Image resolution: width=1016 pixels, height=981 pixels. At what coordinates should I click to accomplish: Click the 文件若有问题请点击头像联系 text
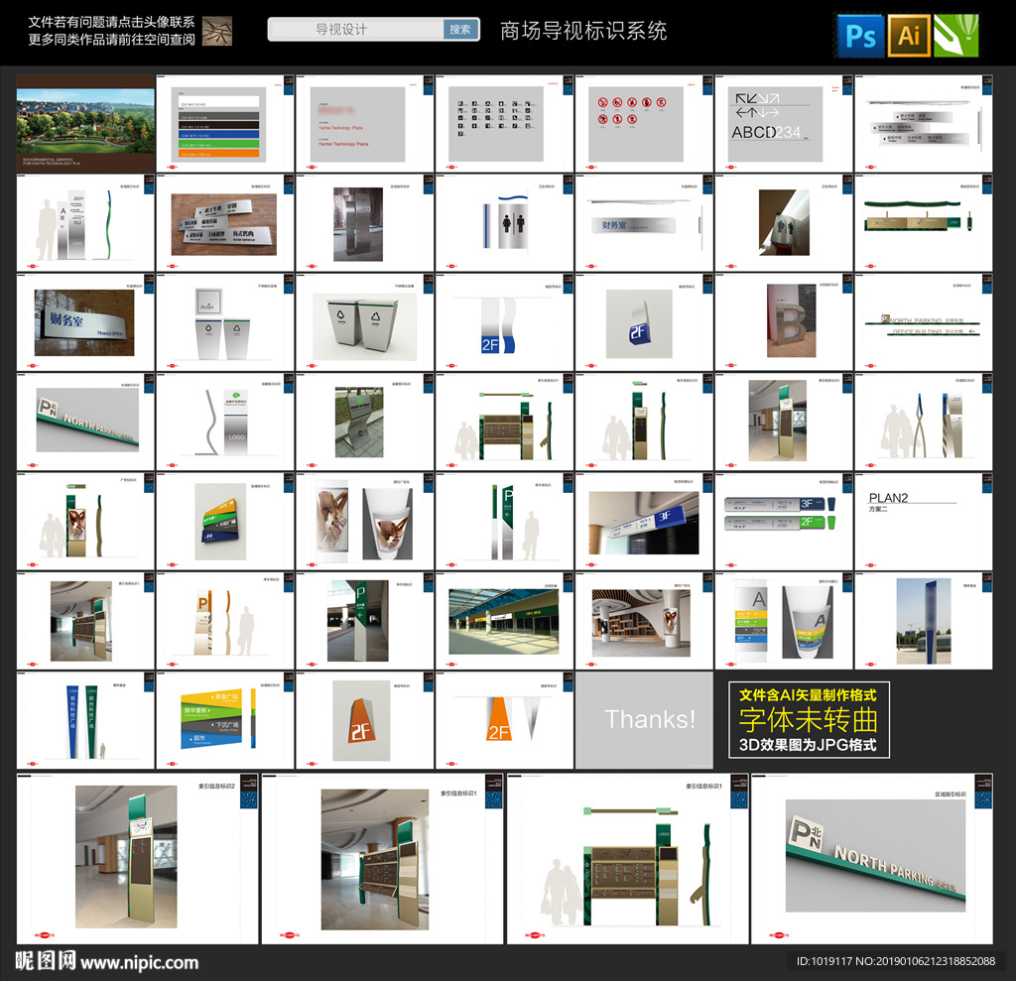tap(111, 22)
